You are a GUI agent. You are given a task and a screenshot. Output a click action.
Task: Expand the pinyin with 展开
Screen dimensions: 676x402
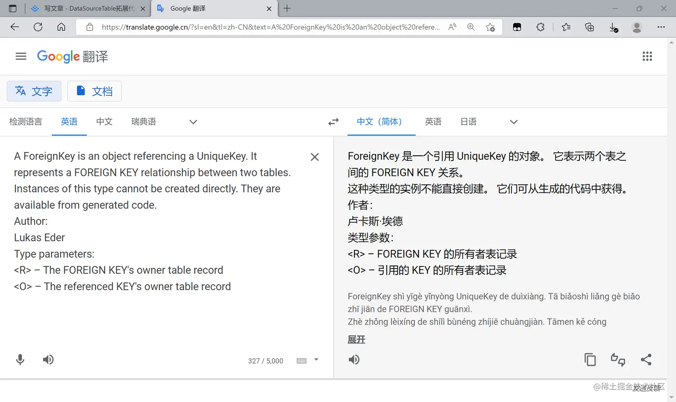tap(356, 340)
